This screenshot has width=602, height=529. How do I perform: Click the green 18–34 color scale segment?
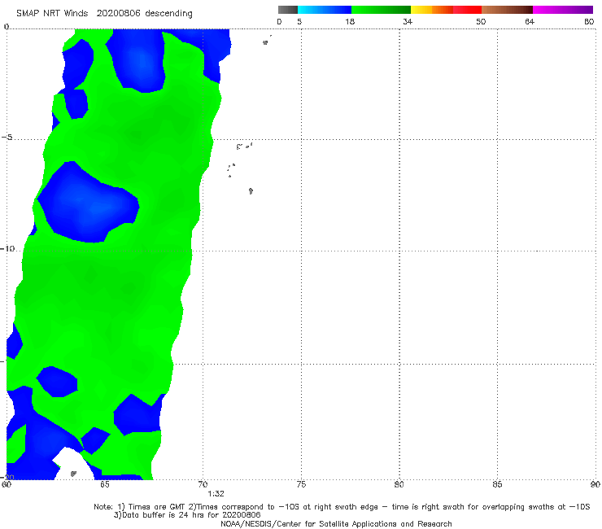[381, 10]
